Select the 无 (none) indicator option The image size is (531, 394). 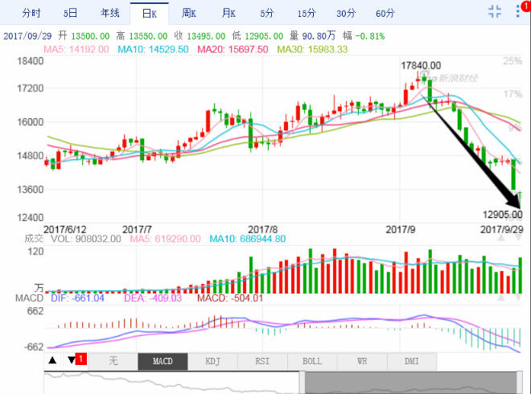(113, 361)
